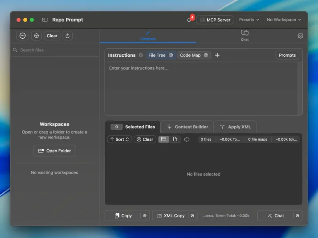
Task: Switch to folder view toggle
Action: tap(163, 139)
